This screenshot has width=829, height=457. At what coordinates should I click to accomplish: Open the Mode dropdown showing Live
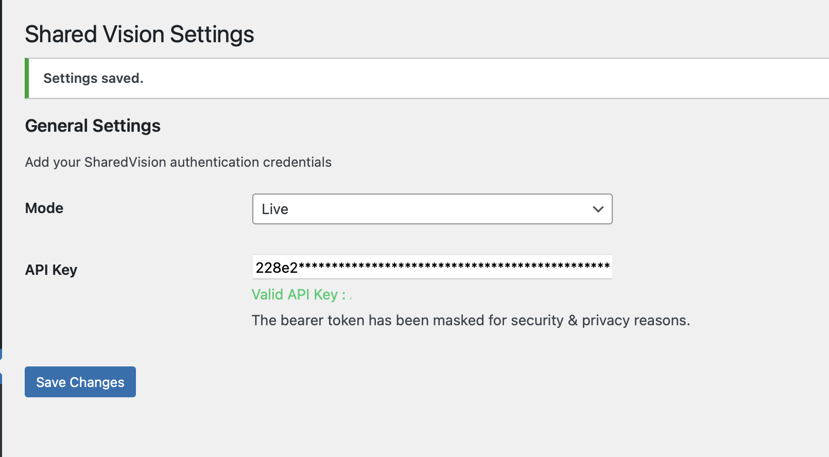432,209
